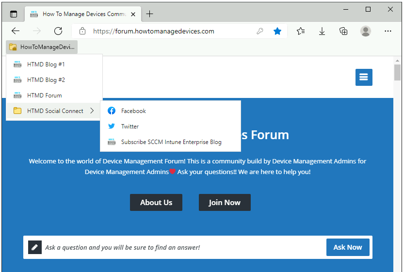Refresh the current page
Viewport: 404px width, 272px height.
tap(58, 31)
